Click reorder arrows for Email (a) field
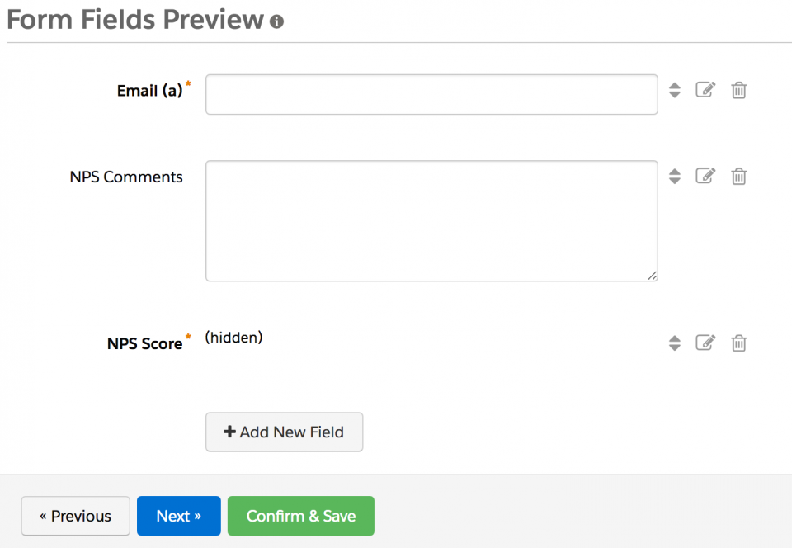792x548 pixels. pyautogui.click(x=675, y=91)
